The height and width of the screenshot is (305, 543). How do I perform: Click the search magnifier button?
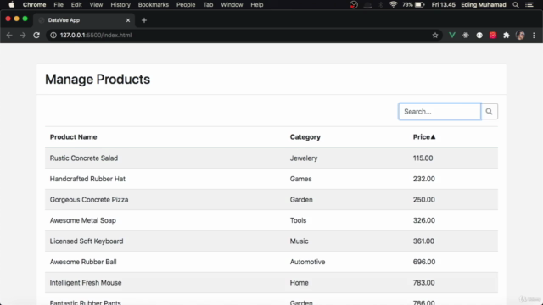489,111
